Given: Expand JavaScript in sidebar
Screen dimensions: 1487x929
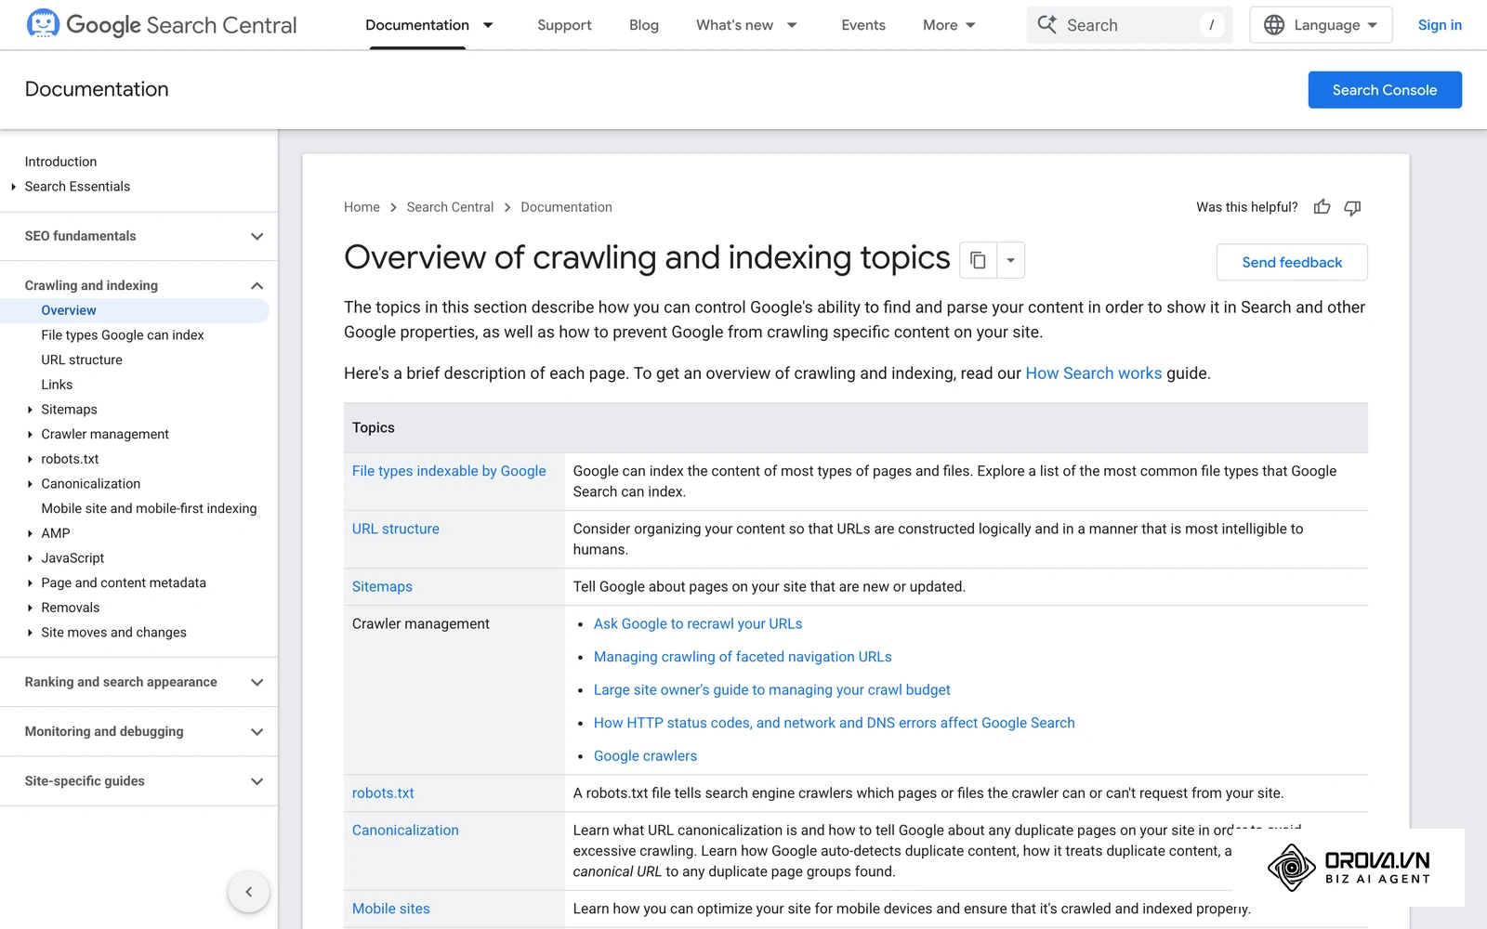Looking at the screenshot, I should point(30,558).
